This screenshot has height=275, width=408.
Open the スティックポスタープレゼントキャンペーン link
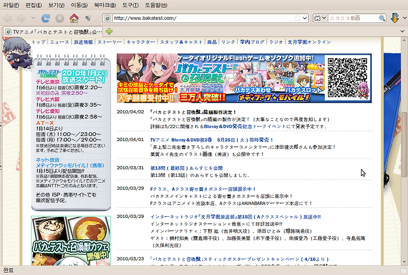[239, 259]
